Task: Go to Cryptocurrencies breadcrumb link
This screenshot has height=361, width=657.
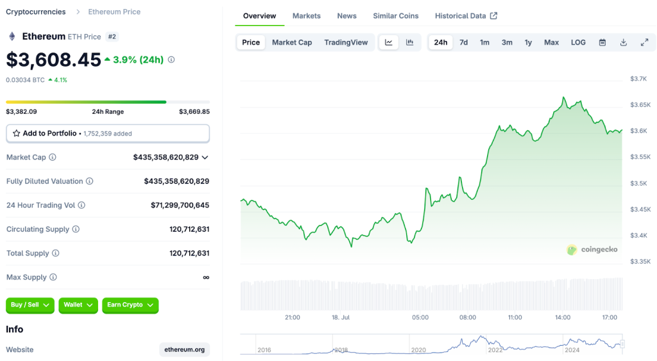Action: tap(36, 12)
